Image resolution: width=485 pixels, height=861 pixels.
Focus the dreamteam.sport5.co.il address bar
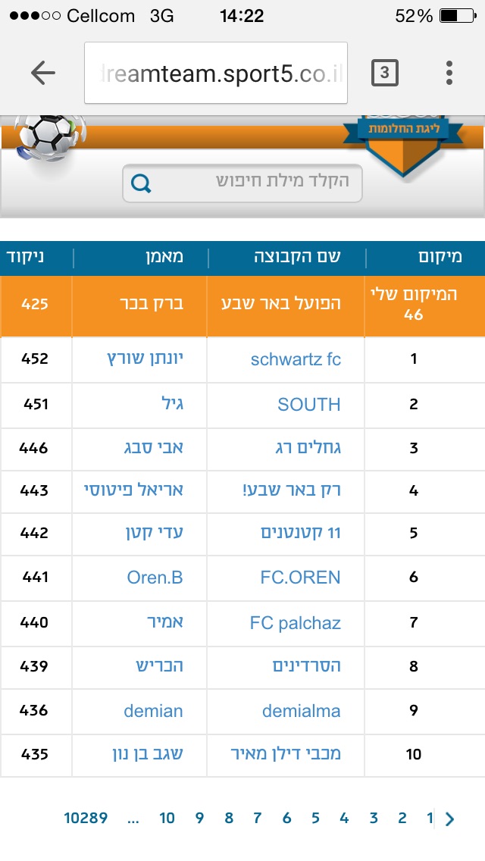216,73
